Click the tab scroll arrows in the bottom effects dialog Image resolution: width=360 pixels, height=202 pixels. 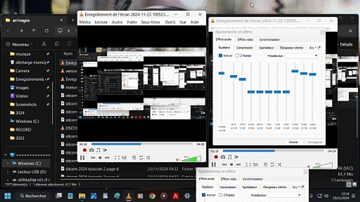tap(301, 187)
